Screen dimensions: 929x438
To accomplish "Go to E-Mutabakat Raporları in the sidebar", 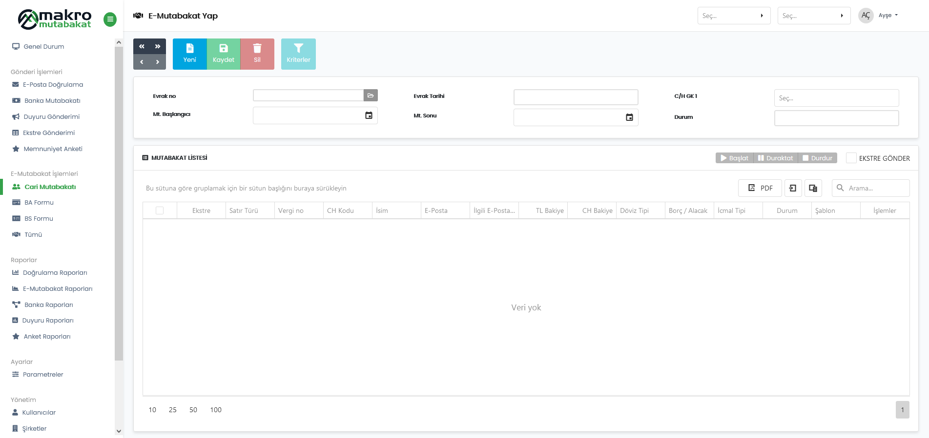I will click(x=58, y=289).
